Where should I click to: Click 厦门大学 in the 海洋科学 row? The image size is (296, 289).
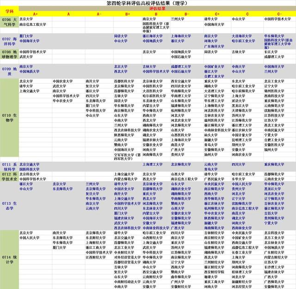[26, 36]
